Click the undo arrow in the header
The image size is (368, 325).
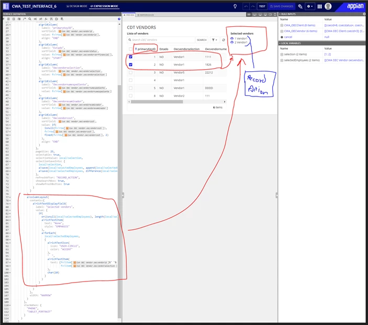click(x=246, y=6)
